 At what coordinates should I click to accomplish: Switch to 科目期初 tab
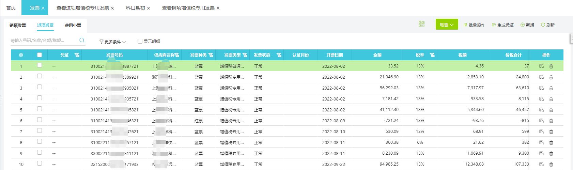click(136, 7)
